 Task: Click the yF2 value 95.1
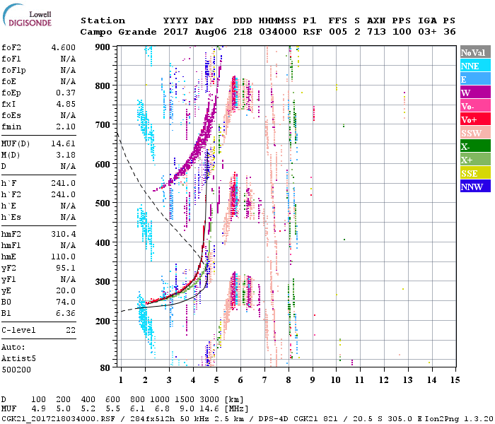[x=66, y=268]
